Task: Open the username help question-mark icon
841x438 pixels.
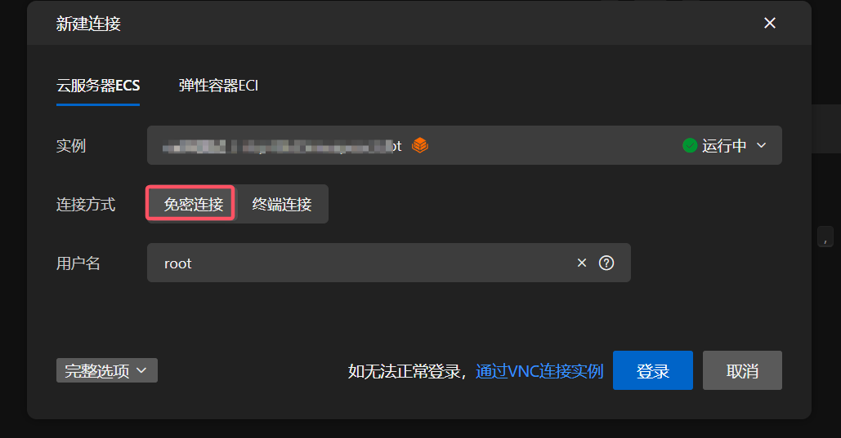Action: pos(606,263)
